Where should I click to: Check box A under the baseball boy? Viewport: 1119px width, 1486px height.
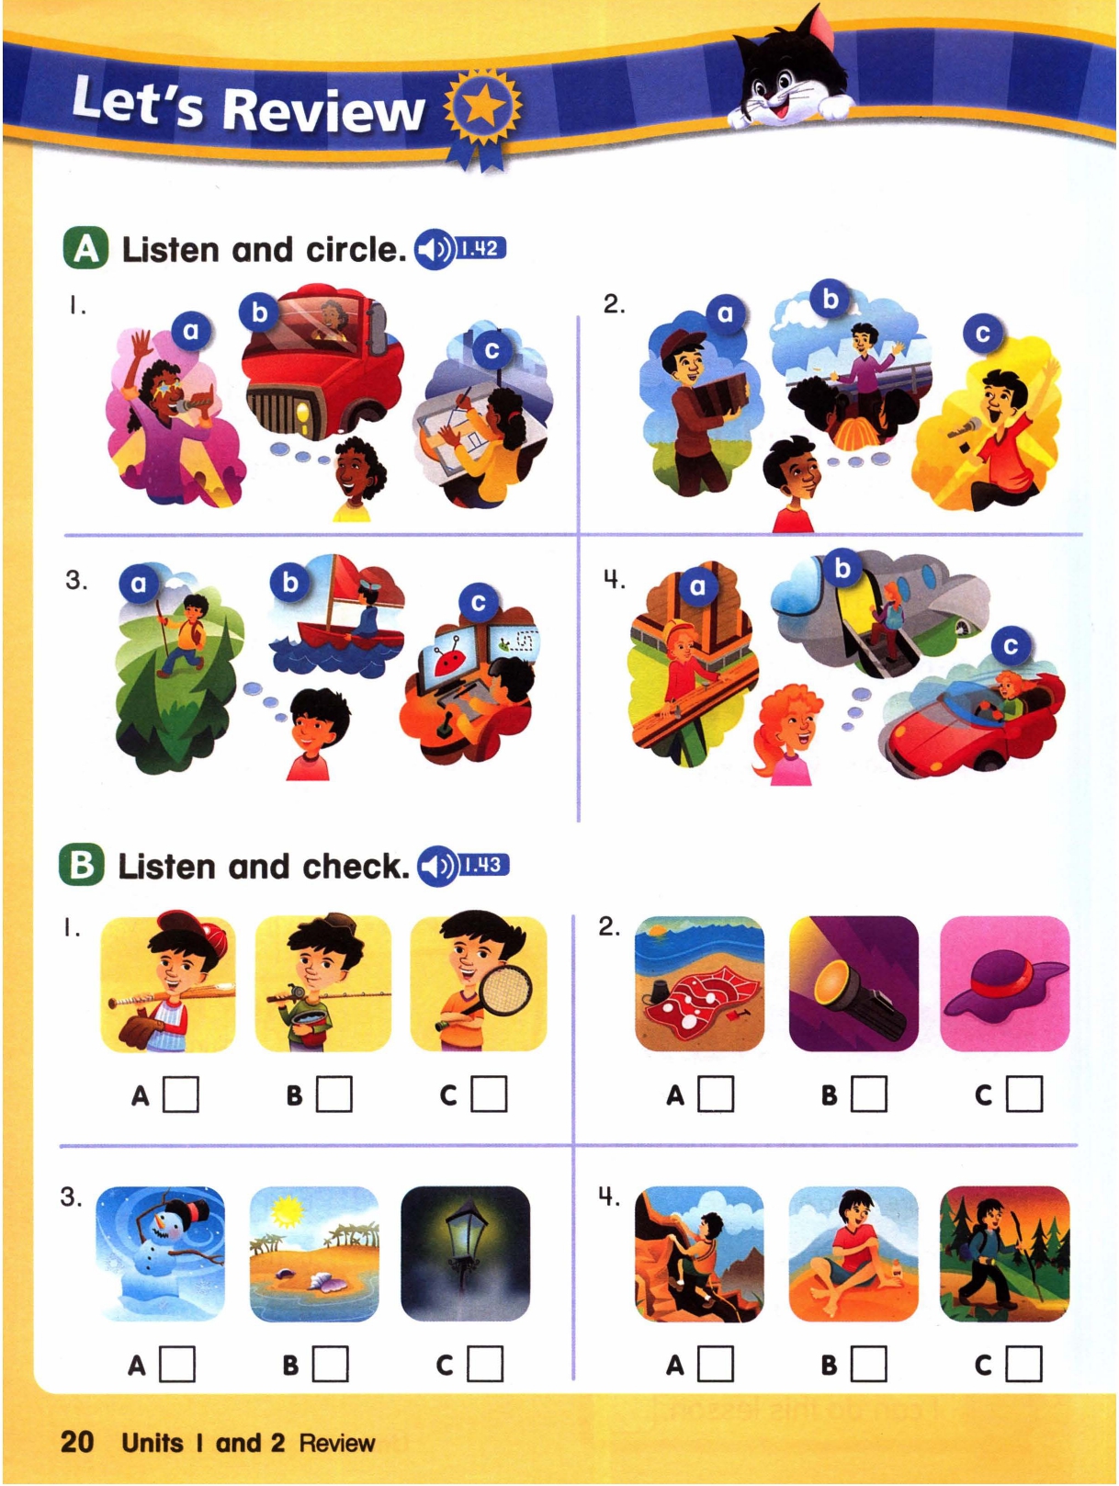click(x=181, y=1095)
